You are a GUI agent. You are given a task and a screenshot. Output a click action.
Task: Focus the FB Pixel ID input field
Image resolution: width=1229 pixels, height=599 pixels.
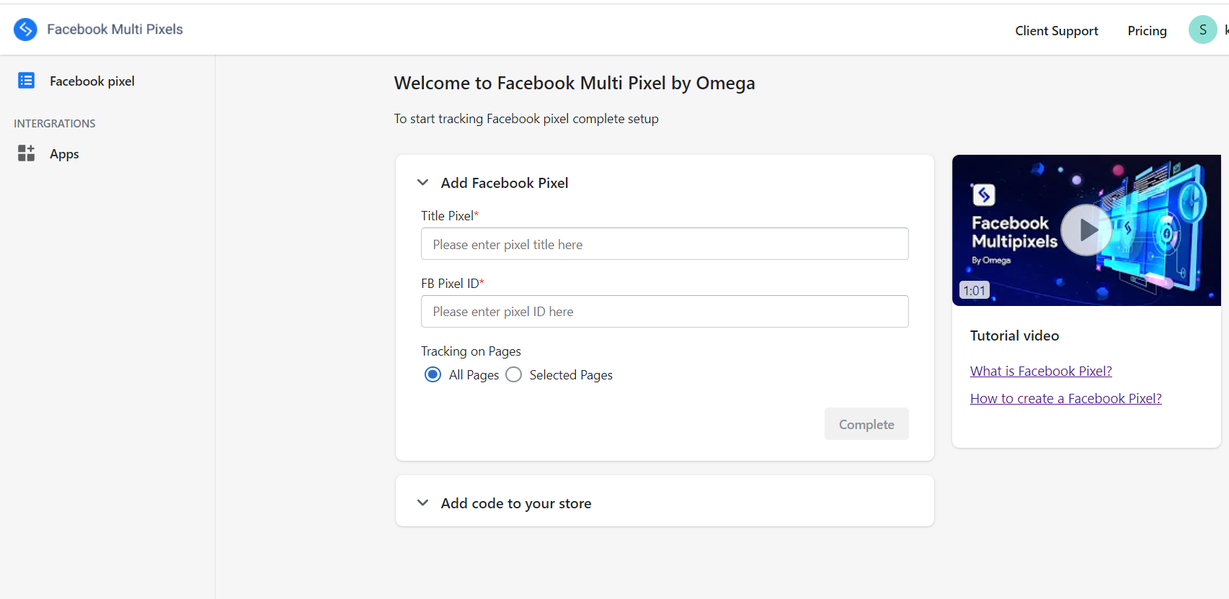(x=665, y=312)
